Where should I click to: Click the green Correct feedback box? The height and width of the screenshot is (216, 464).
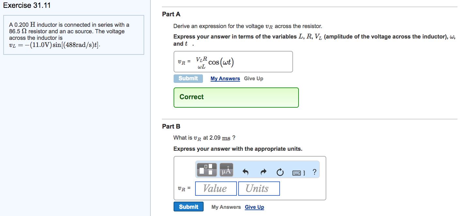(x=236, y=97)
